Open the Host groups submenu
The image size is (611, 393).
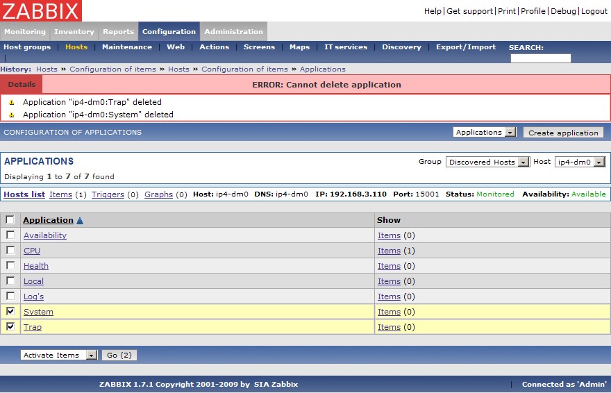point(27,47)
